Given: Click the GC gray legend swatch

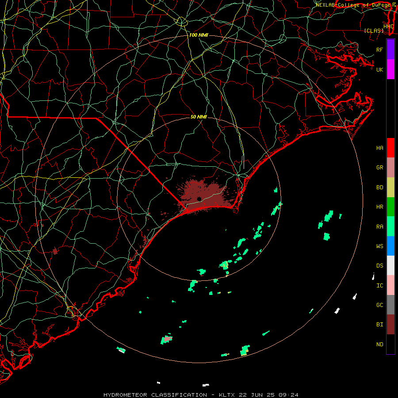Looking at the screenshot, I should [x=390, y=305].
